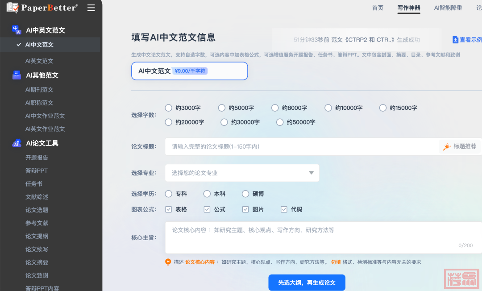Open 开题报告 in the sidebar
Image resolution: width=482 pixels, height=291 pixels.
37,158
